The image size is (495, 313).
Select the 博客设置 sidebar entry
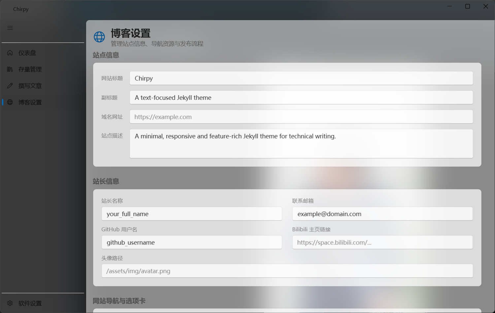pos(30,102)
